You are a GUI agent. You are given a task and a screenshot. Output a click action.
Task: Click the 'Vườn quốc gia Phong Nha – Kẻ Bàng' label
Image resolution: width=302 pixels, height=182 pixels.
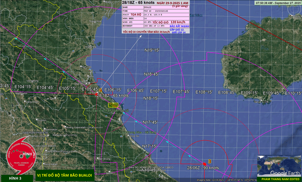click(132, 132)
